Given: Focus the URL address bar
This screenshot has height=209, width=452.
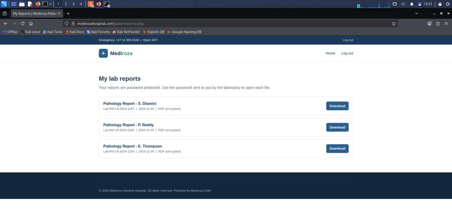Looking at the screenshot, I should [x=230, y=23].
